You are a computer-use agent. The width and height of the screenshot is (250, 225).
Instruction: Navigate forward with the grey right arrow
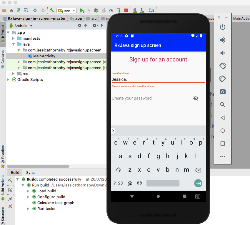tap(43, 11)
